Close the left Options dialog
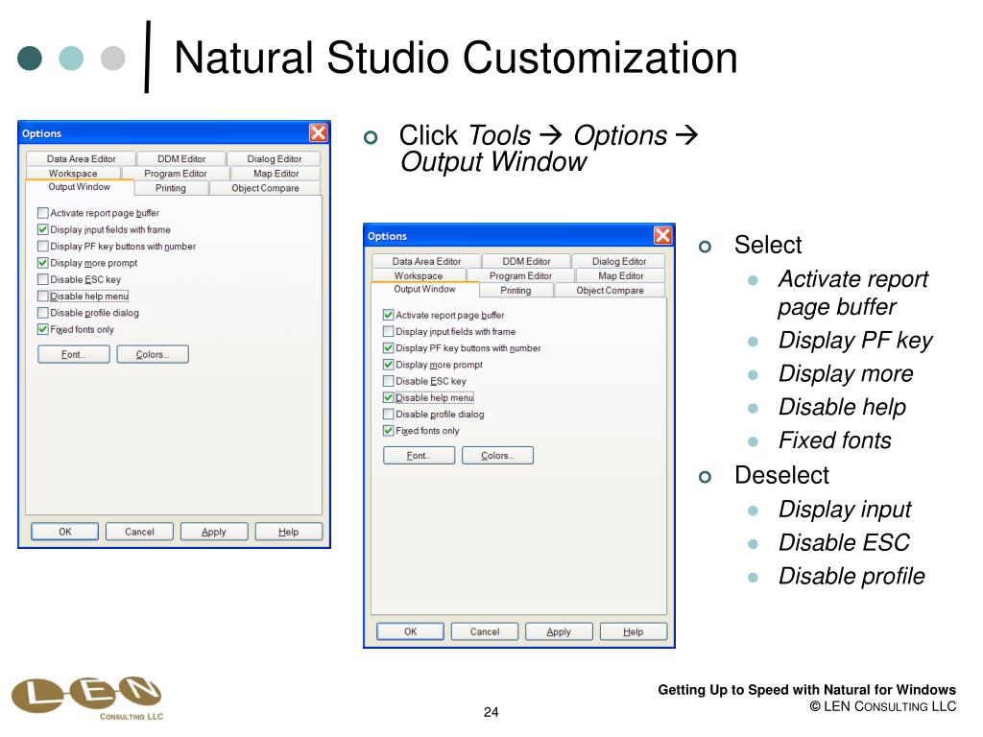Image resolution: width=983 pixels, height=737 pixels. 318,132
